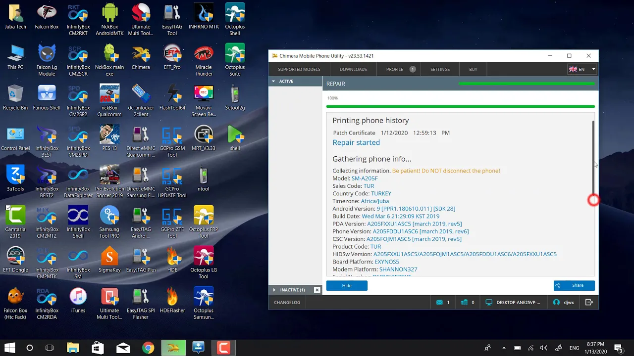Image resolution: width=634 pixels, height=356 pixels.
Task: Open the Furious Shell desktop icon
Action: (47, 98)
